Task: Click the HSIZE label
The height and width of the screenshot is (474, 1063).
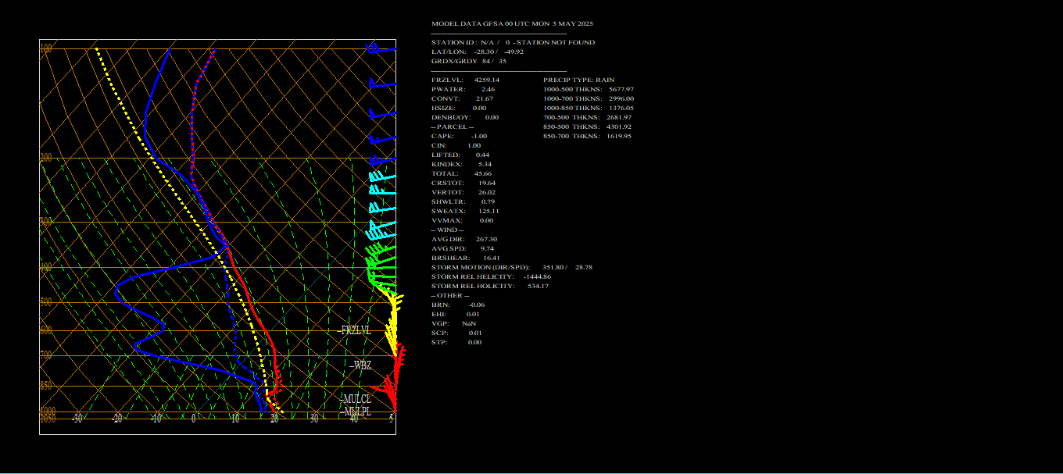Action: [443, 108]
